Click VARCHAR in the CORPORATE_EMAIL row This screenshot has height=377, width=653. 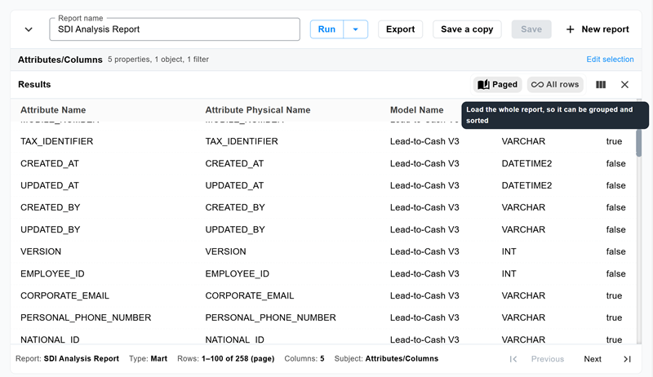tap(523, 296)
